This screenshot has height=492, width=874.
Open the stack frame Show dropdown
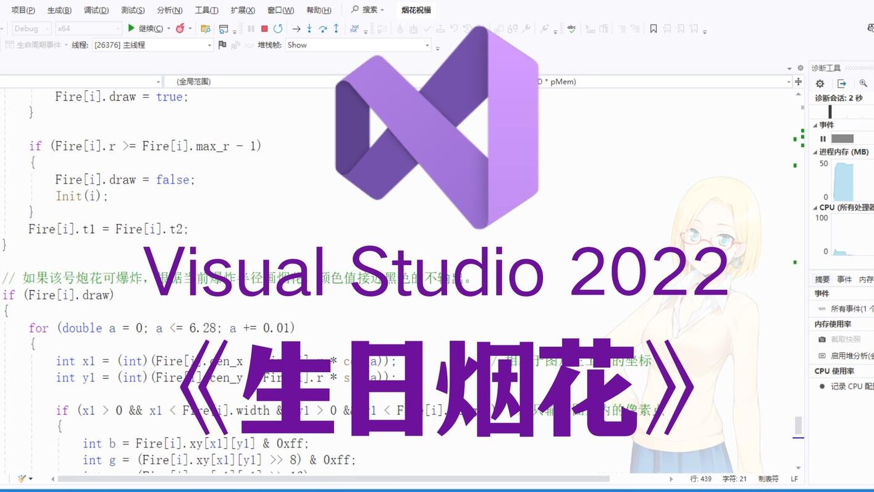(x=358, y=45)
